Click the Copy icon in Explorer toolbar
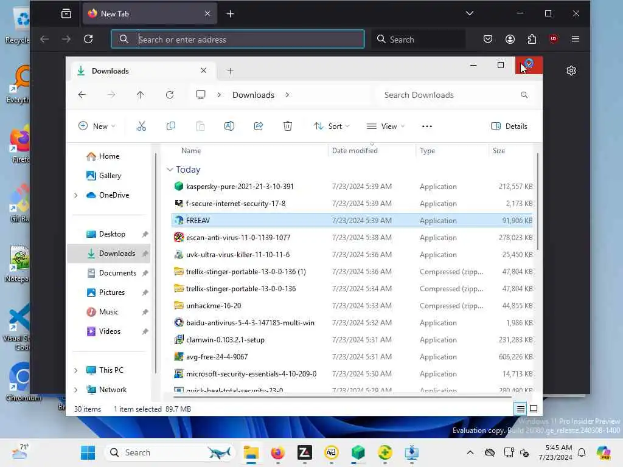 tap(171, 126)
